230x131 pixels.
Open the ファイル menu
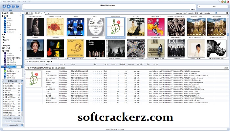[4, 2]
